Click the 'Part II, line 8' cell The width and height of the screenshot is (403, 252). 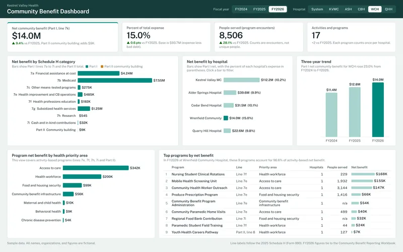coord(245,232)
